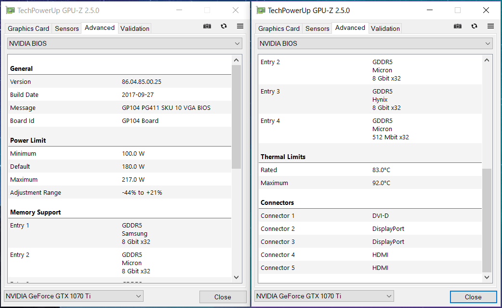Select Build Date value 2017-09-27
Image resolution: width=502 pixels, height=308 pixels.
click(138, 95)
